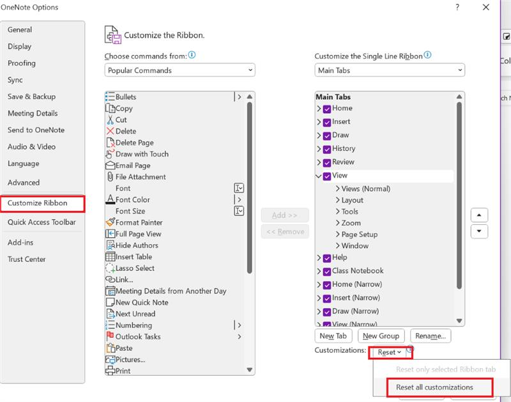Choose Reset all customizations

434,387
